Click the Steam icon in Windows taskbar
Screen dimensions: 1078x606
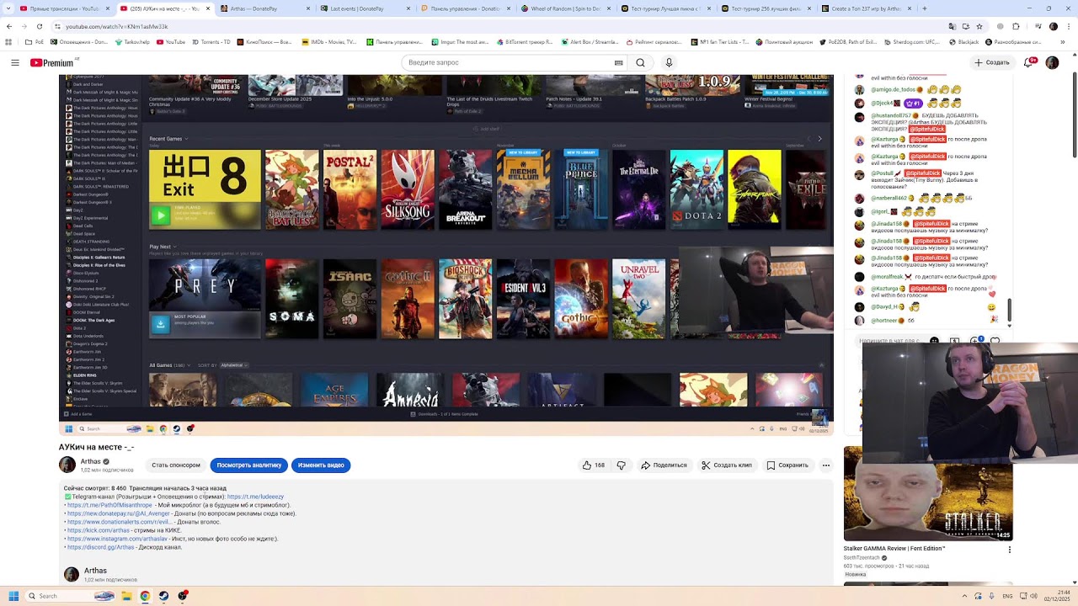pos(163,596)
